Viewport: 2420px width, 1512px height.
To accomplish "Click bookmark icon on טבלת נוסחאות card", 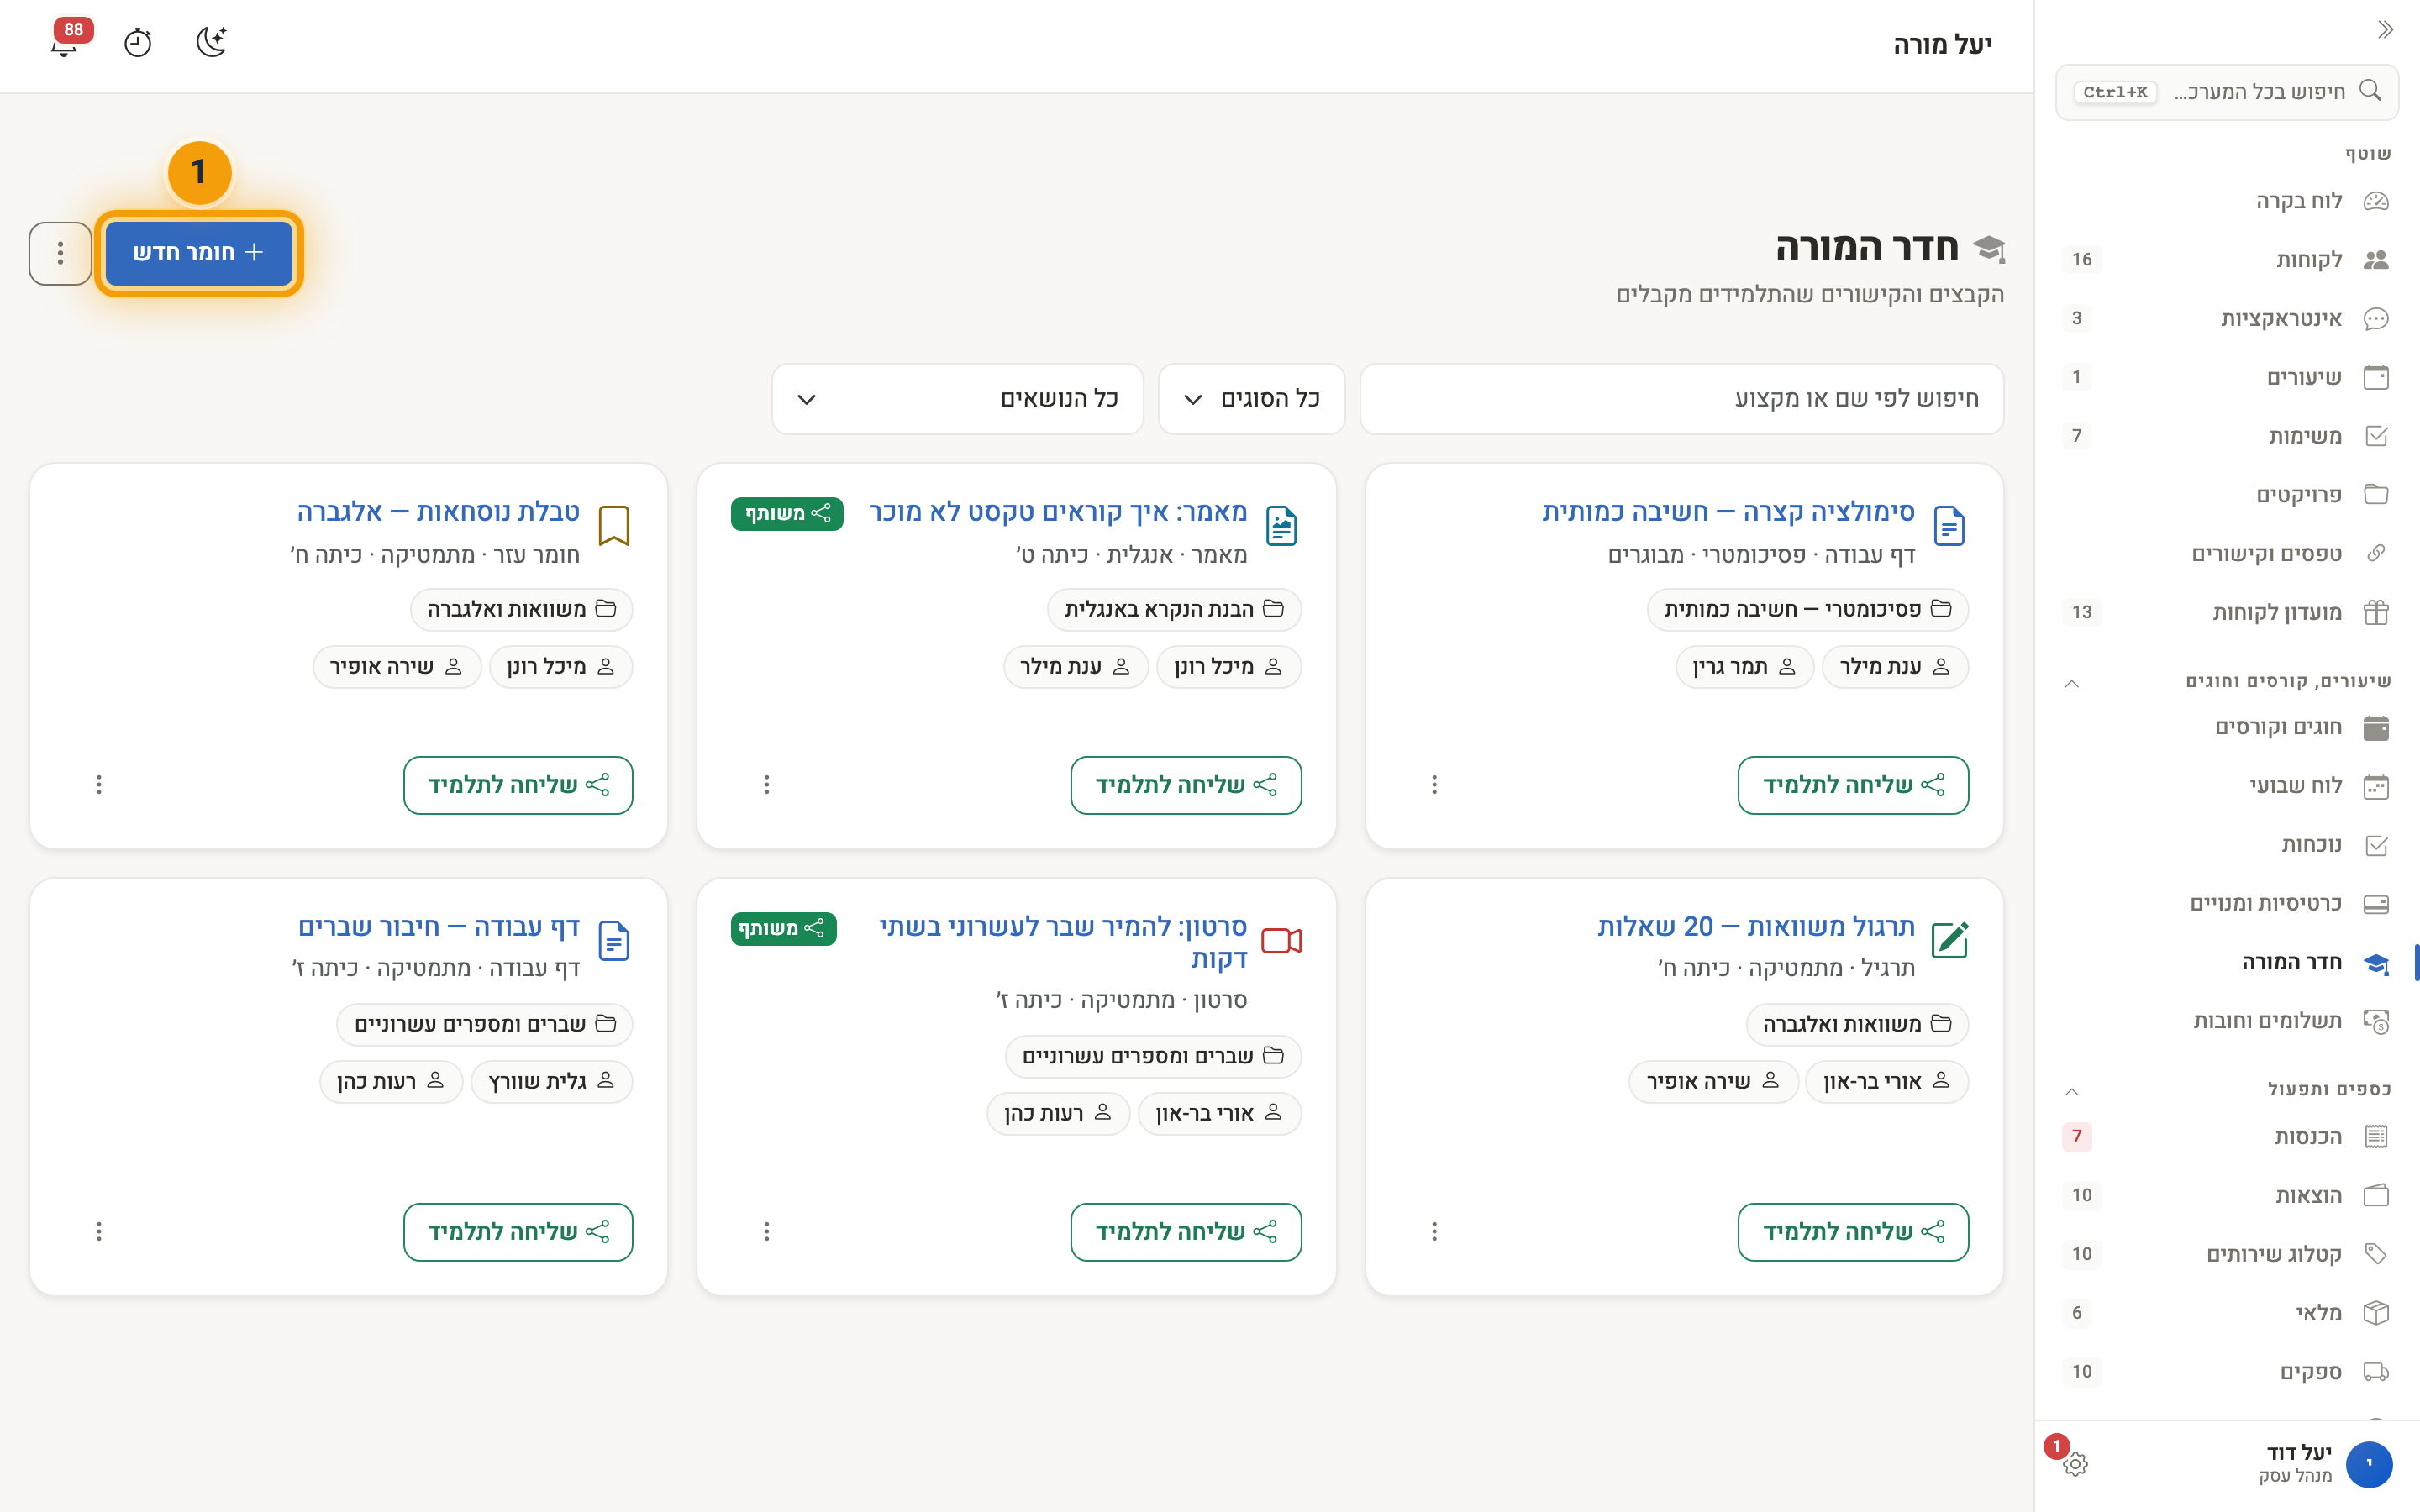I will click(613, 525).
